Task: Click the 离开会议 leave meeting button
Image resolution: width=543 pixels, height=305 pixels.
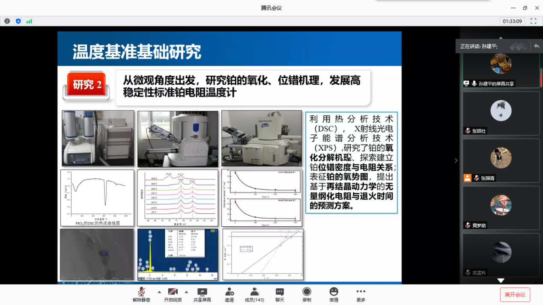Action: (515, 294)
